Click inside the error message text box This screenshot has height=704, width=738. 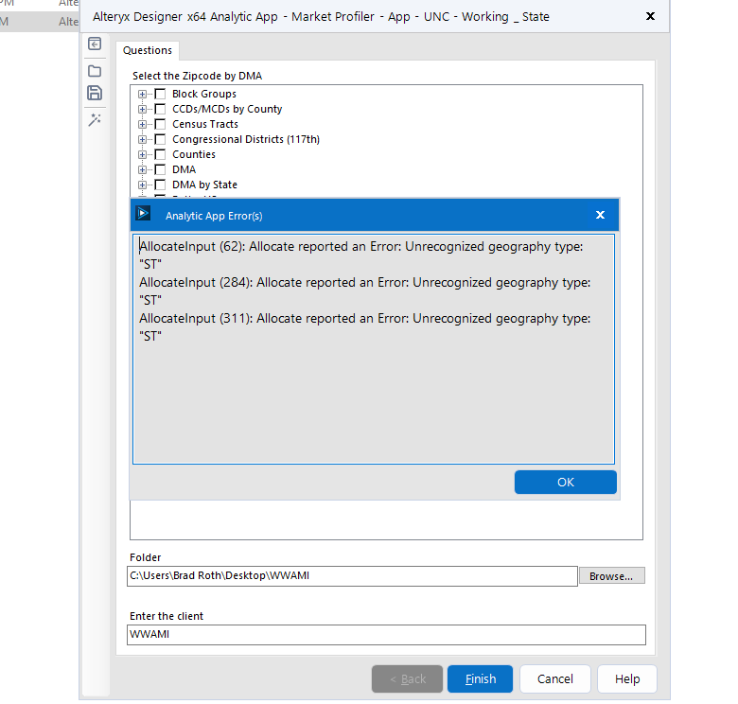click(x=373, y=349)
